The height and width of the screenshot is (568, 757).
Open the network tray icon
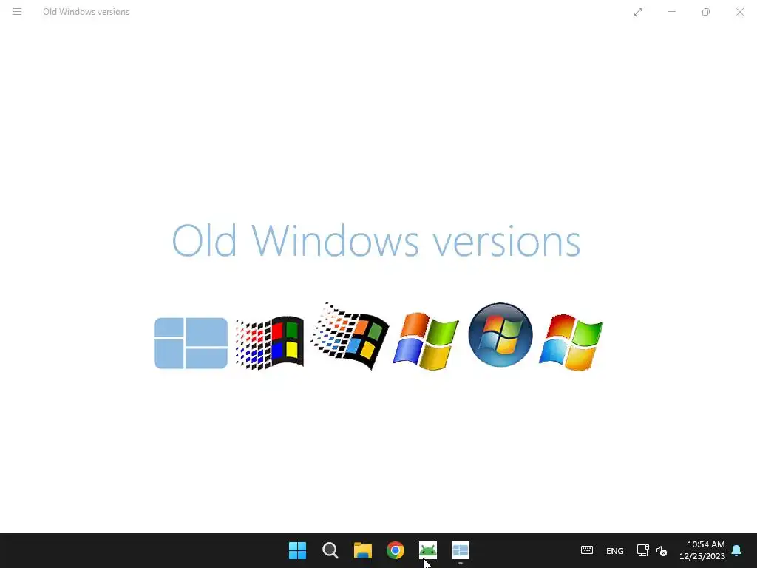click(x=642, y=550)
